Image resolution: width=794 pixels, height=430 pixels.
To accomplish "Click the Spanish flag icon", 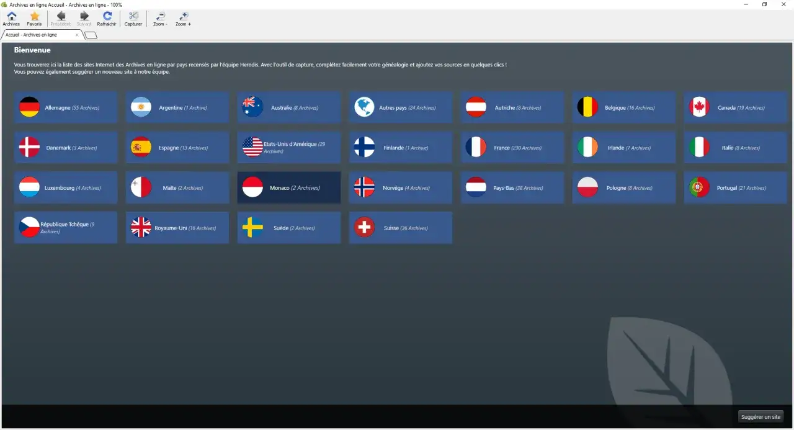I will click(141, 148).
